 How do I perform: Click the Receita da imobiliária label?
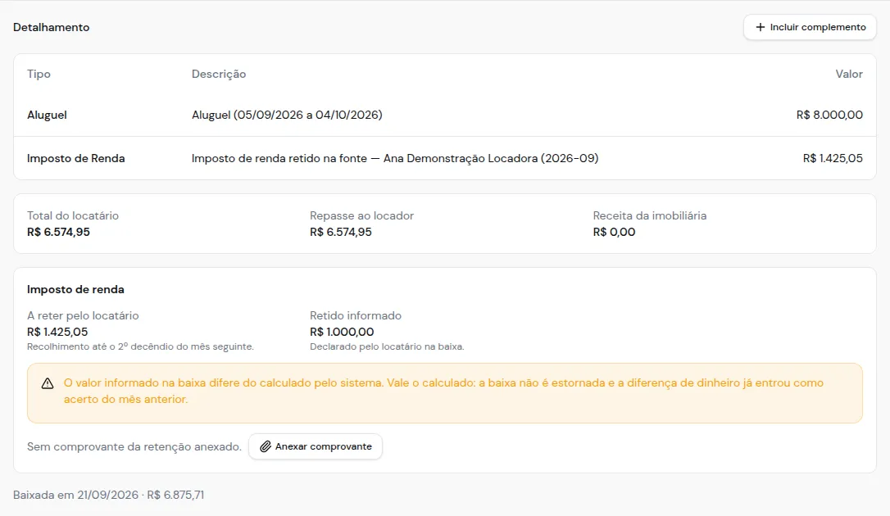pos(649,215)
